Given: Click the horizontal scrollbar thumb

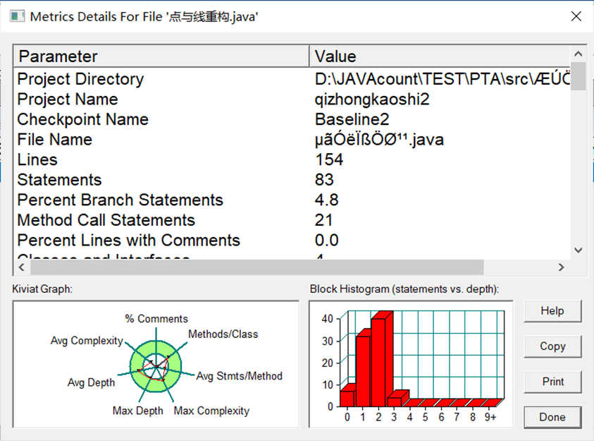Looking at the screenshot, I should [257, 267].
